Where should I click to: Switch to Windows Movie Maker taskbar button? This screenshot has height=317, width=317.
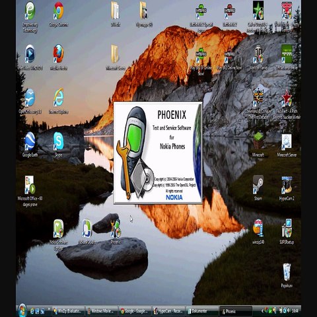coord(102,311)
